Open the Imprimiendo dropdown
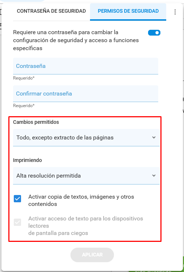The height and width of the screenshot is (272, 184). [86, 176]
